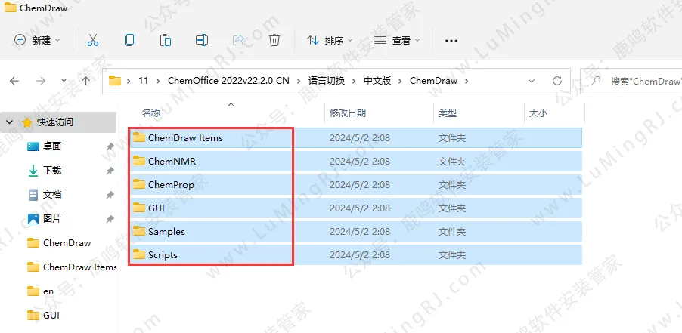
Task: Click the Scripts folder icon
Action: point(139,255)
